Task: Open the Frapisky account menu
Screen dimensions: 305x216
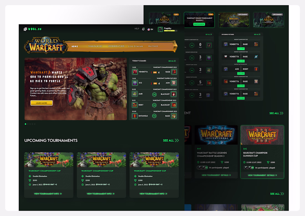Action: (x=168, y=29)
